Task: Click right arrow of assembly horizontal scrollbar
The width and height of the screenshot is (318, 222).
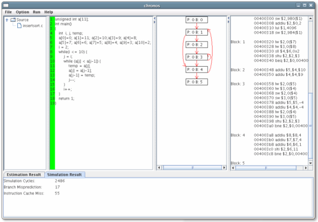Action: [x=306, y=168]
